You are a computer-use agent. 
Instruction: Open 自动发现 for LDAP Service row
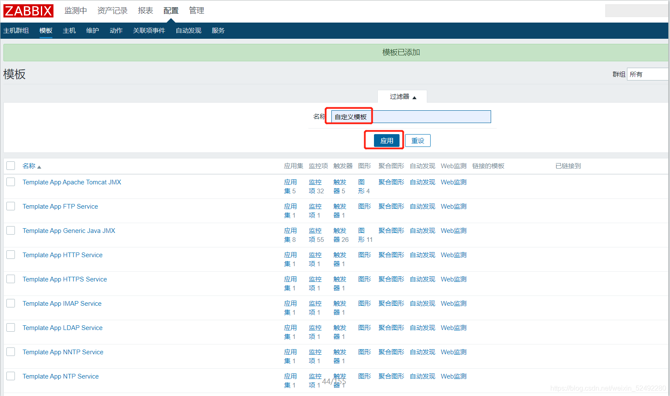point(423,328)
